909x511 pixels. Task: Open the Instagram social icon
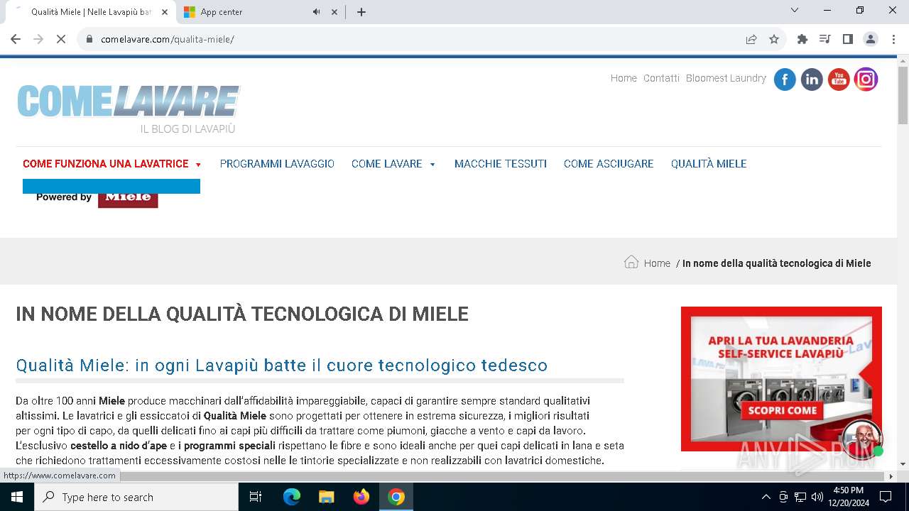tap(866, 79)
